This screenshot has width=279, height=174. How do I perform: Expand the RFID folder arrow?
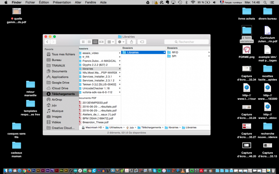pos(209,52)
